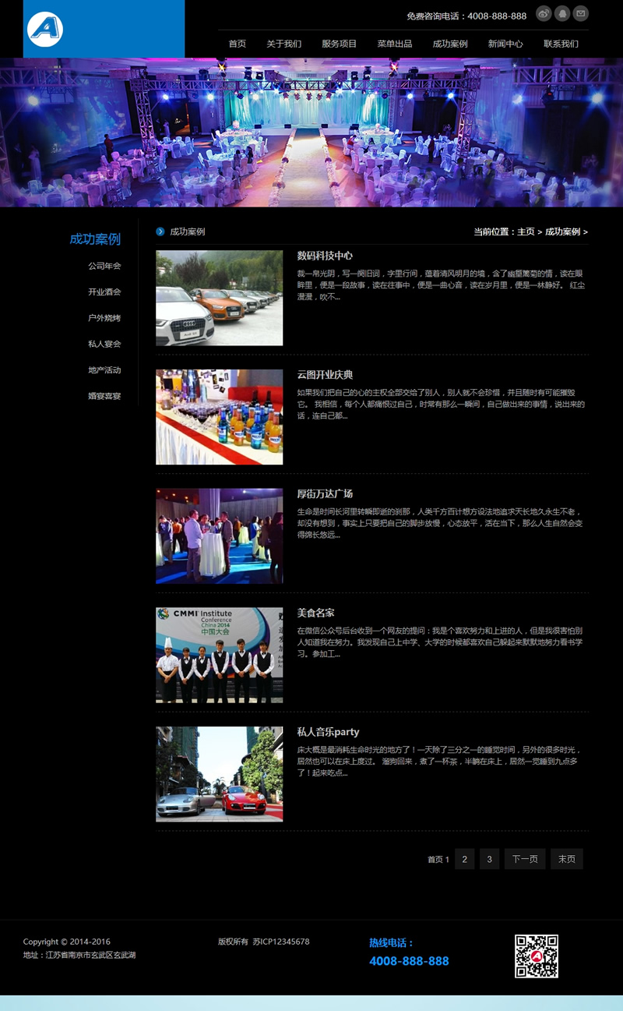
Task: Open 菜单出品 navigation item
Action: point(395,44)
